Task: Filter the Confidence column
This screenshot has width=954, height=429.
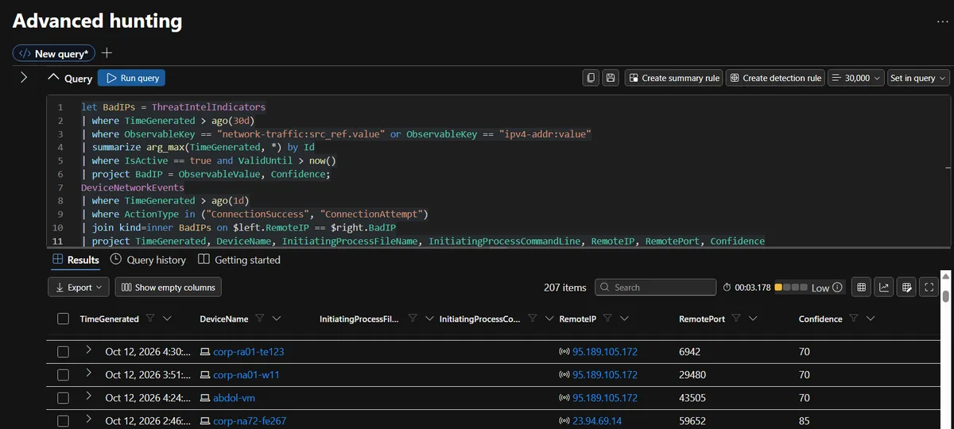Action: [853, 319]
